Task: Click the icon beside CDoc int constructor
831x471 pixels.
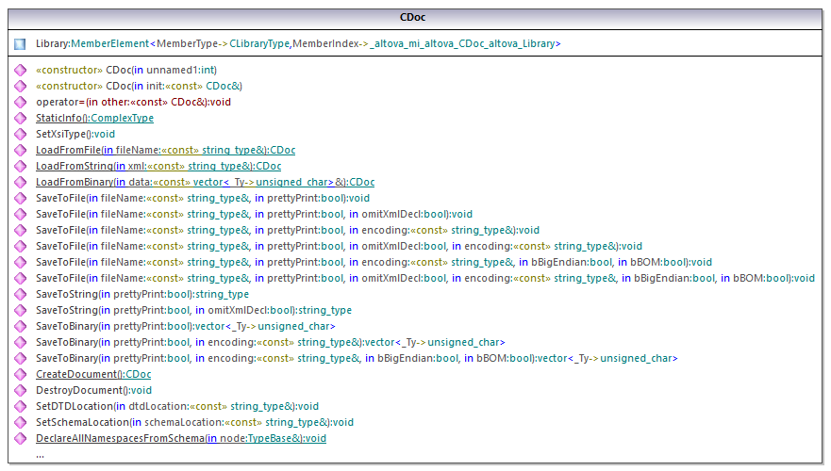Action: 20,70
